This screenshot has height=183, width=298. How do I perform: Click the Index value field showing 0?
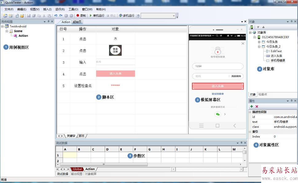[x=285, y=136]
